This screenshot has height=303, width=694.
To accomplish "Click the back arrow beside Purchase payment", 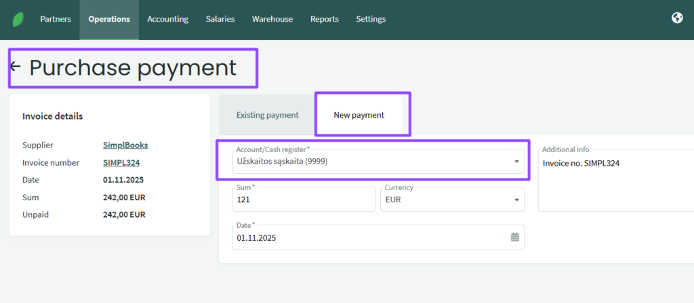I will (16, 67).
